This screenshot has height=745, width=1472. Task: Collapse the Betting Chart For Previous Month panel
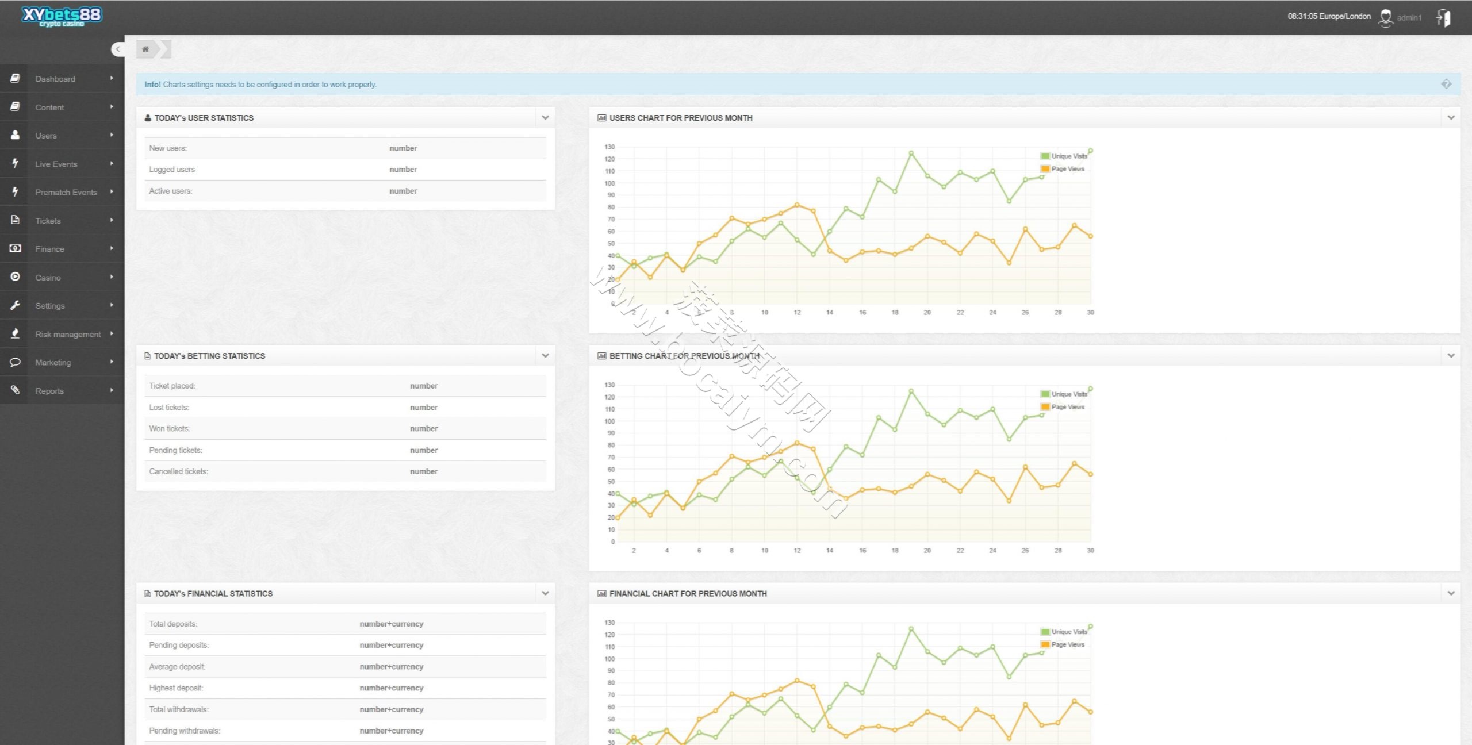click(x=1451, y=355)
